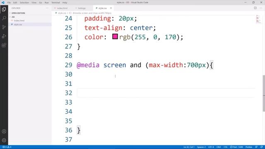
Task: Click padding property on line 24
Action: [x=98, y=18]
